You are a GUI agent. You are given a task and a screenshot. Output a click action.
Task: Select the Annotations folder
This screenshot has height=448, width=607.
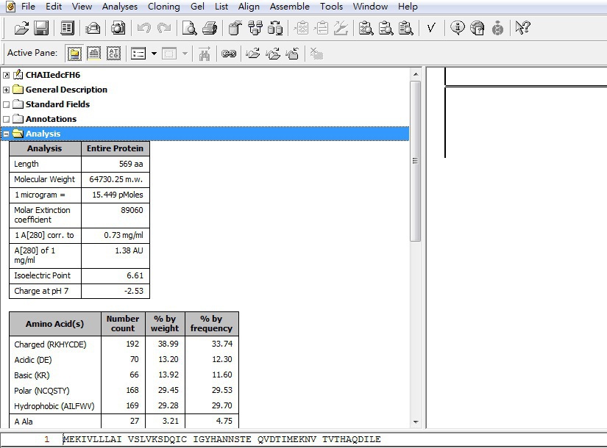coord(51,119)
